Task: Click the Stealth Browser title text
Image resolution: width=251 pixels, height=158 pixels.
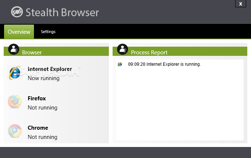Action: pyautogui.click(x=62, y=12)
